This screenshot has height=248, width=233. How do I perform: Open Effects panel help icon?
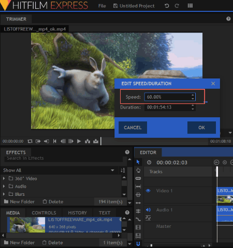point(127,152)
